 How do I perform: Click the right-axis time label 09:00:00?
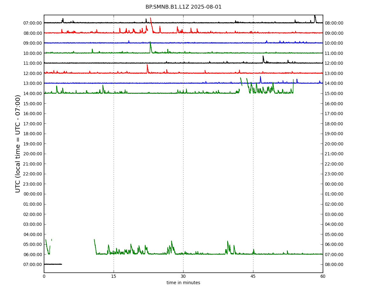pyautogui.click(x=334, y=33)
